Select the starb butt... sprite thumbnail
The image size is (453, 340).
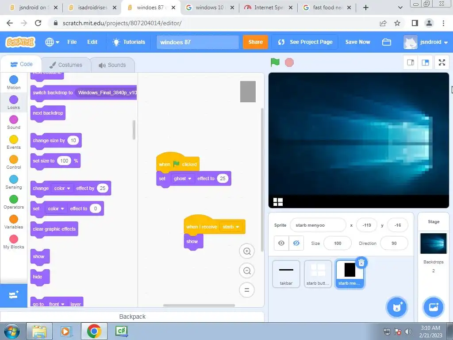pyautogui.click(x=318, y=274)
